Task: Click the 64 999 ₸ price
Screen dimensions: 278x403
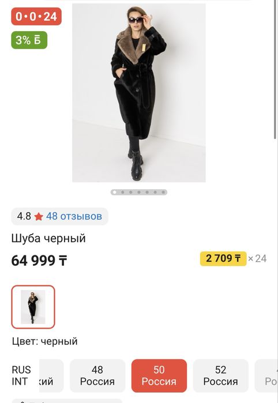Action: (x=39, y=261)
